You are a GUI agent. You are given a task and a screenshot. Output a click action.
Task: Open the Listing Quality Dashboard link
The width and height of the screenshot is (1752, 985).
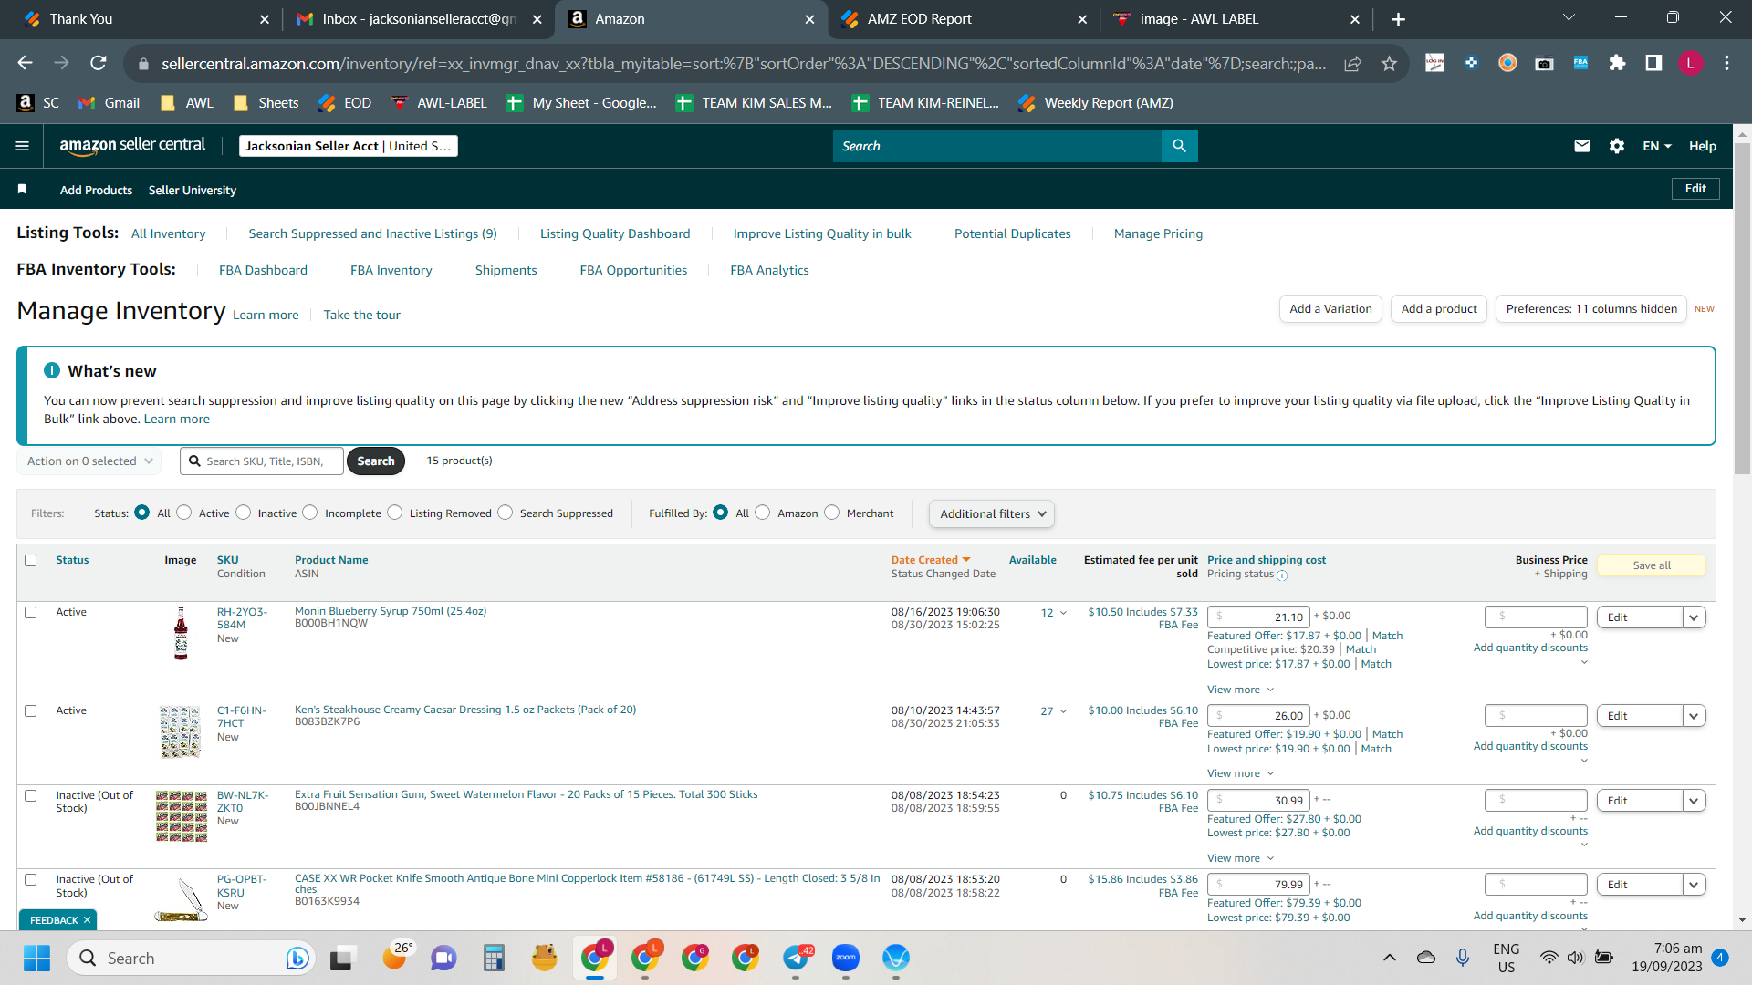tap(615, 233)
